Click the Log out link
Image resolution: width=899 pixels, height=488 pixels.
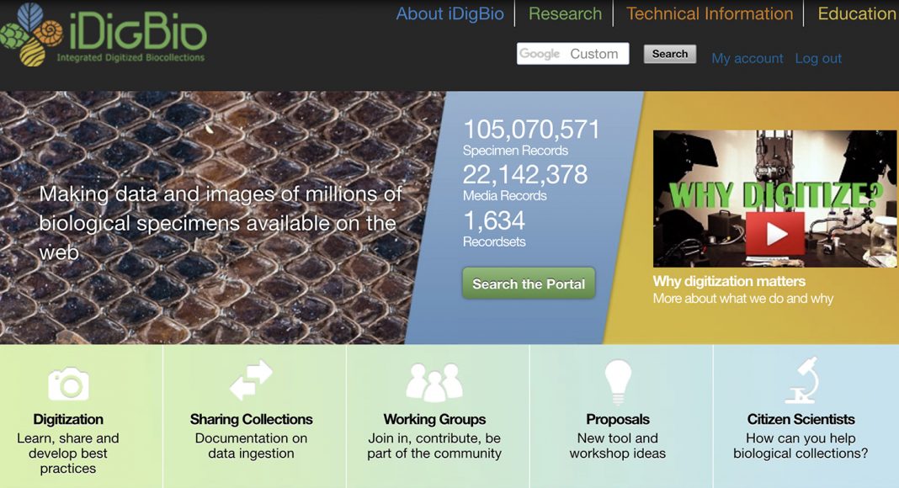coord(818,58)
